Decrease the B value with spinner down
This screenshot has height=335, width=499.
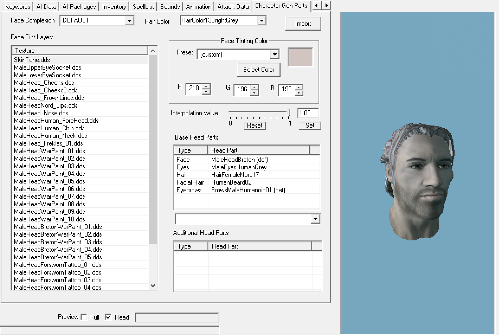tap(299, 93)
